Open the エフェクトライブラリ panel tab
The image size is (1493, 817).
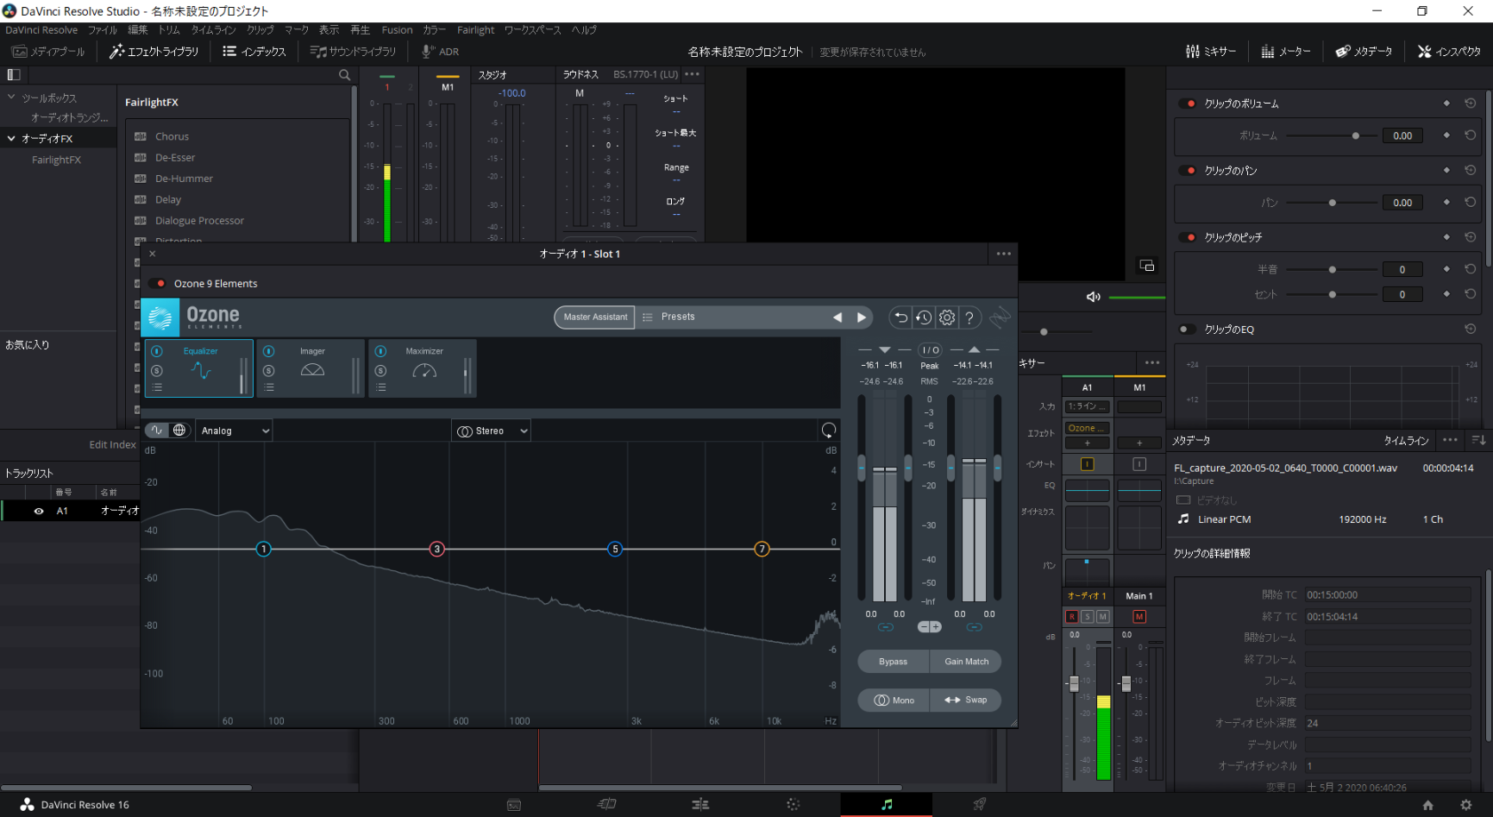click(154, 52)
